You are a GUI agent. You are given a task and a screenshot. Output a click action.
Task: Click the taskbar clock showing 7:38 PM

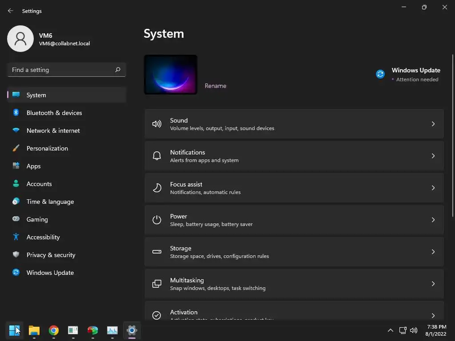[x=436, y=330]
